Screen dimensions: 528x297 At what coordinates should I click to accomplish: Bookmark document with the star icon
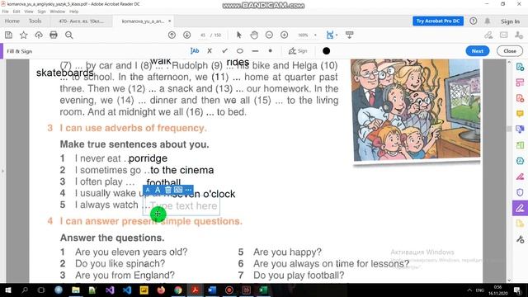tap(24, 35)
